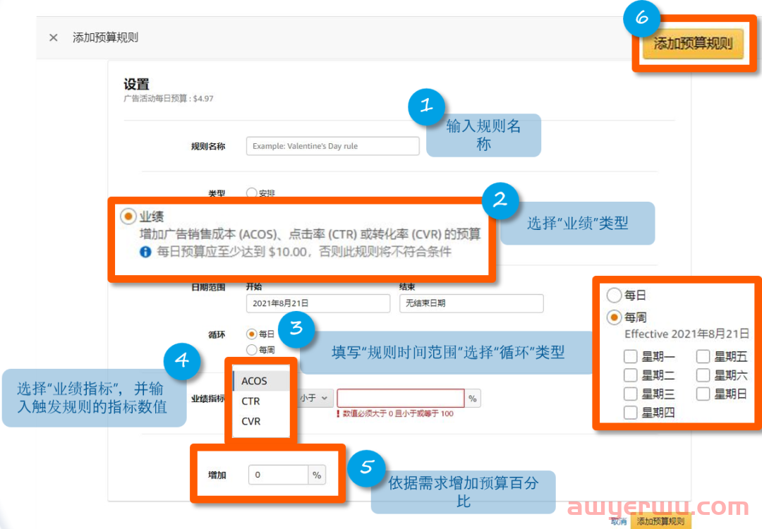Click the Effective 2021年8月21日 text
762x529 pixels.
click(687, 334)
